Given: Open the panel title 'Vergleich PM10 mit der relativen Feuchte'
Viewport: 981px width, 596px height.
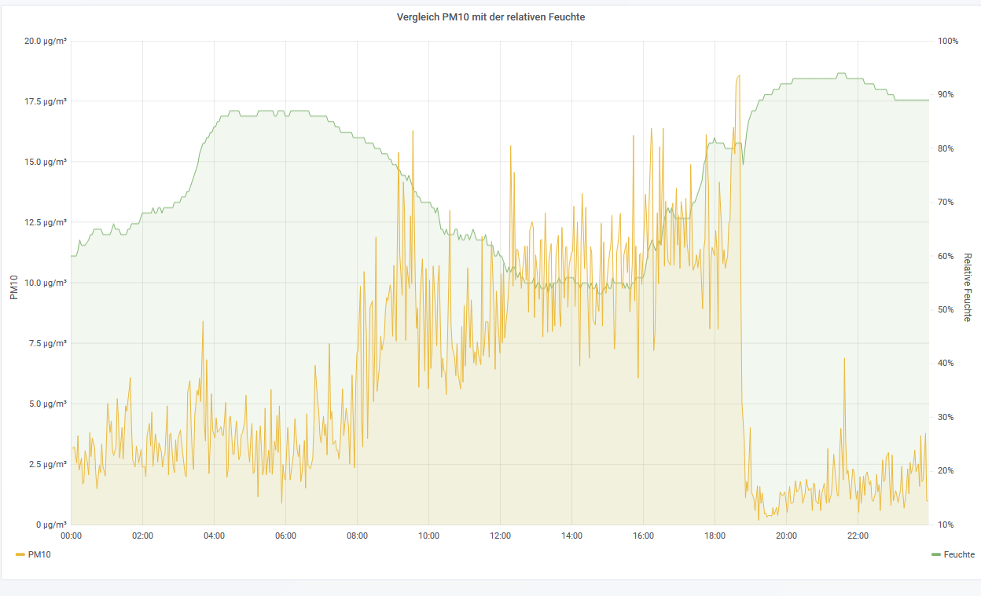Looking at the screenshot, I should coord(490,17).
